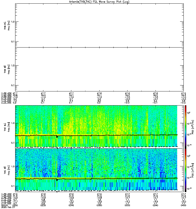Select the date label 2025 Feb 01
Image resolution: width=196 pixels, height=209 pixels.
[x=8, y=207]
